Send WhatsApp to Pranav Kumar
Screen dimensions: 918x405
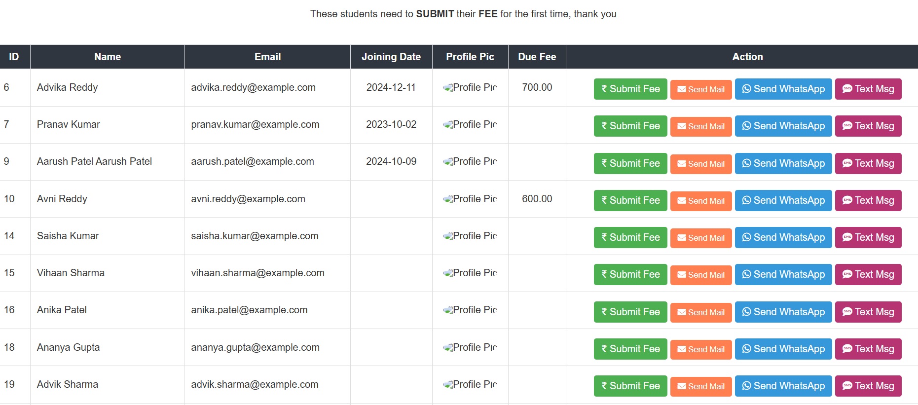pyautogui.click(x=783, y=126)
